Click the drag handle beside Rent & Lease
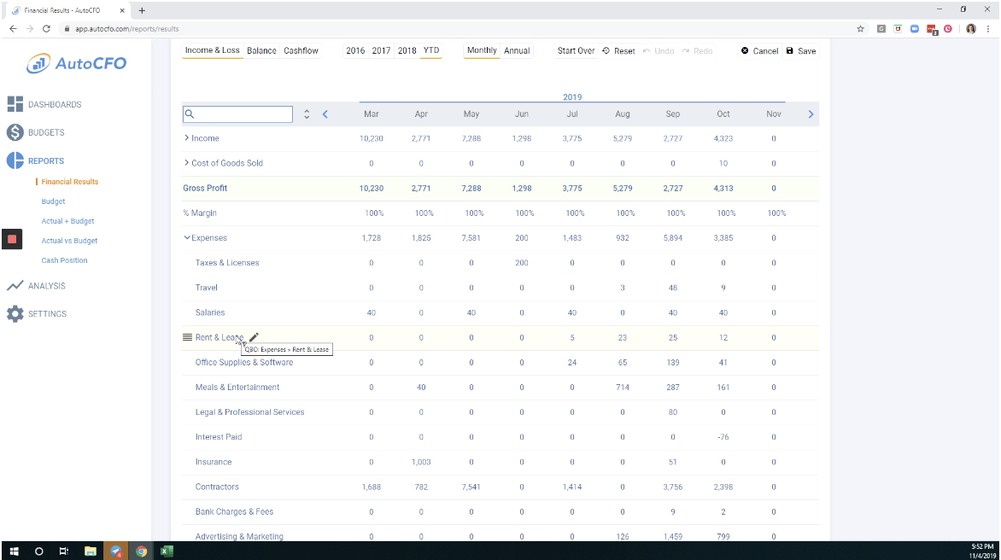The height and width of the screenshot is (560, 1001). coord(187,336)
